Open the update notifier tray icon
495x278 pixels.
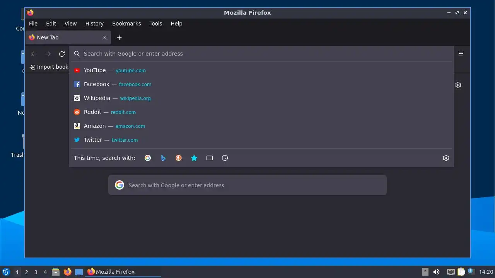click(471, 271)
